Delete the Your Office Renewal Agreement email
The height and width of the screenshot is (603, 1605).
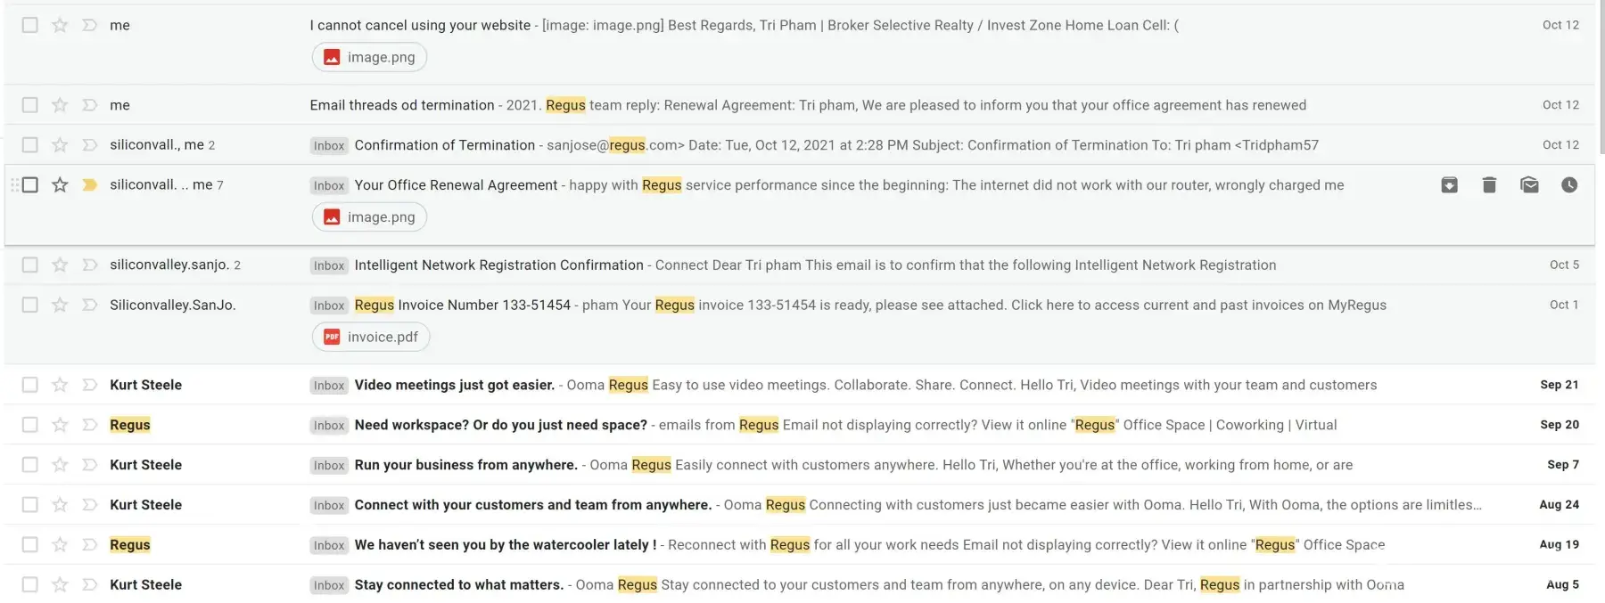tap(1489, 185)
